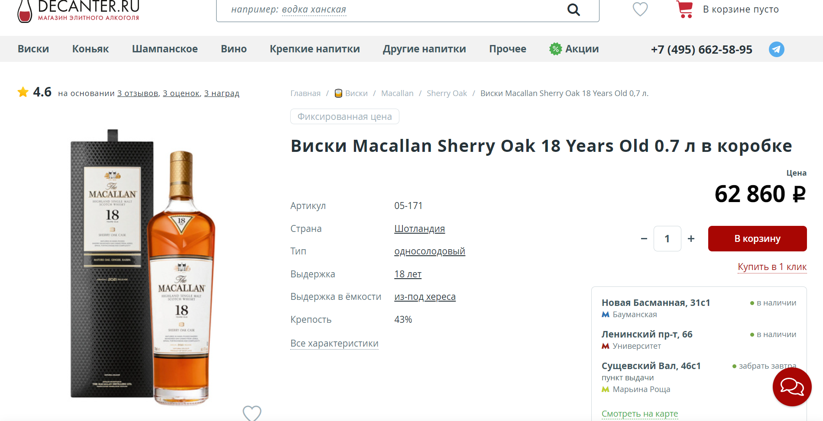This screenshot has height=421, width=823.
Task: Click the Шотландия country link
Action: coord(419,229)
